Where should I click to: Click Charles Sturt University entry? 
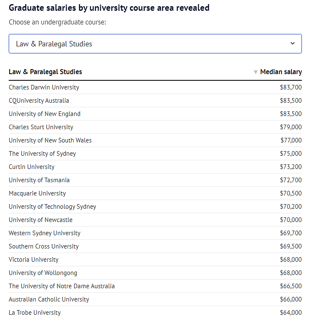pos(41,127)
